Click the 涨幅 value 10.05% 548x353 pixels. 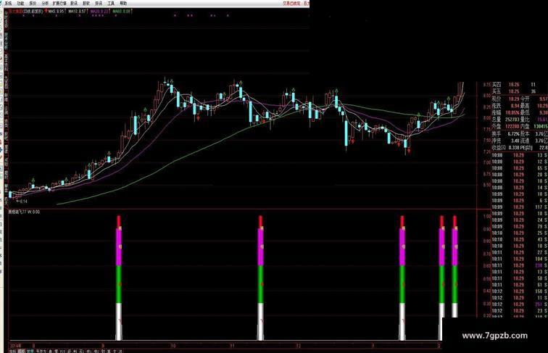tap(512, 112)
